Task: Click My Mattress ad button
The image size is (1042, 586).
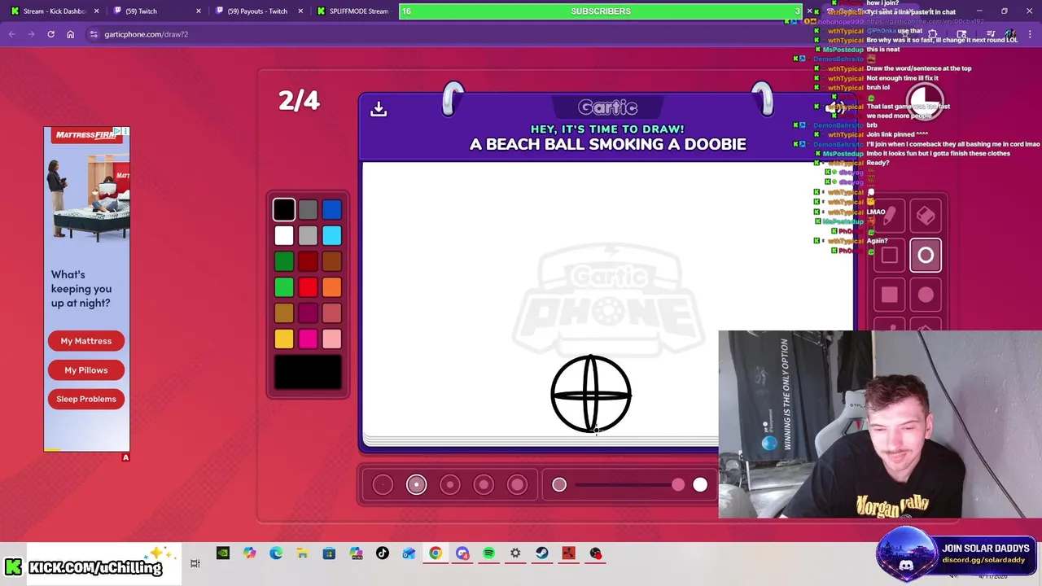Action: pos(85,341)
